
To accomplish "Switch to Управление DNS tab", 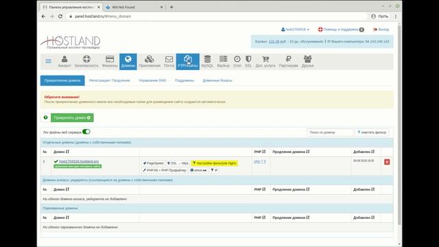I will tap(152, 80).
